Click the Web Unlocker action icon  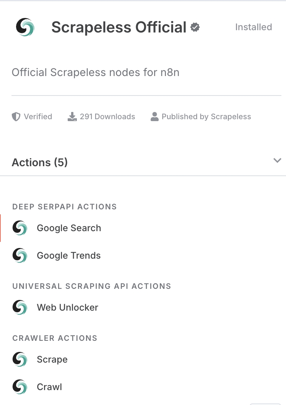pyautogui.click(x=19, y=307)
